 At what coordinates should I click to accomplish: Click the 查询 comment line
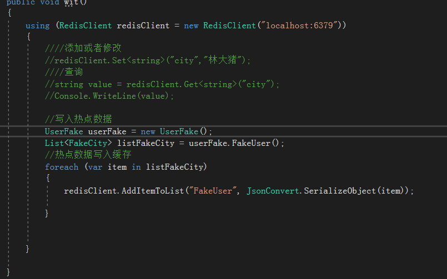(64, 72)
